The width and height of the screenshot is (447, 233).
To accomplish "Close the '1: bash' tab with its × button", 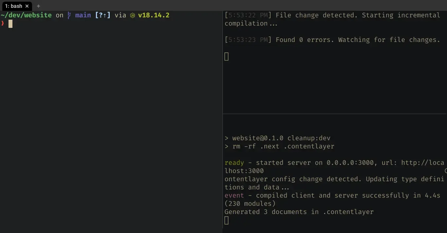I will [27, 6].
